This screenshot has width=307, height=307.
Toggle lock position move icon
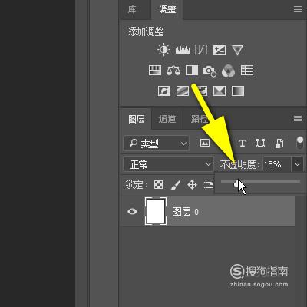[x=192, y=184]
